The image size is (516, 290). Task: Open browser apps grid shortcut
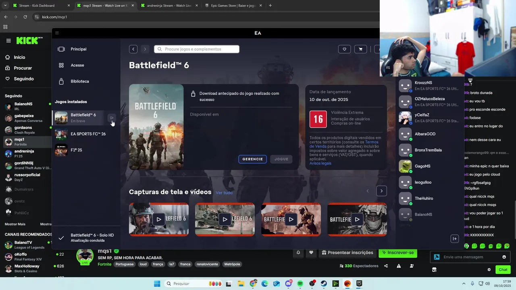tap(5, 27)
